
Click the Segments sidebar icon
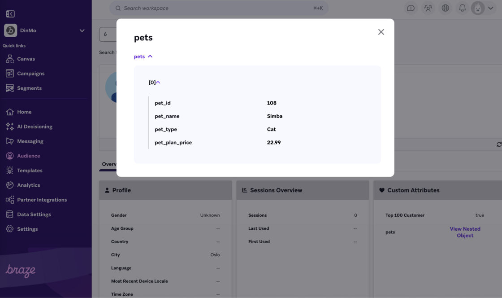[10, 88]
